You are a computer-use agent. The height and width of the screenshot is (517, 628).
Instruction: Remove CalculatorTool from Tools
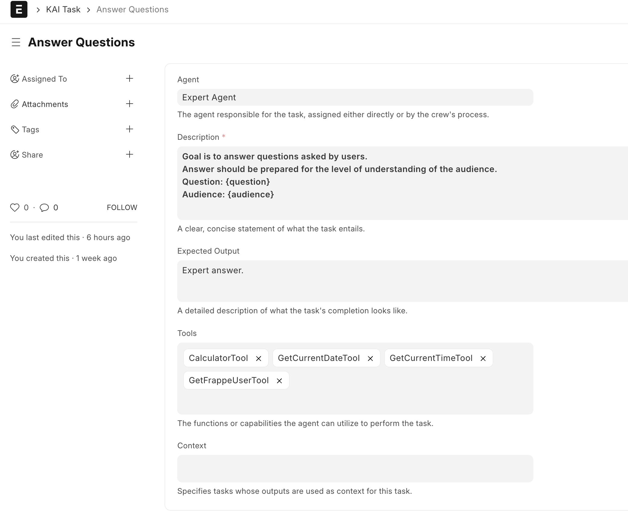[259, 359]
